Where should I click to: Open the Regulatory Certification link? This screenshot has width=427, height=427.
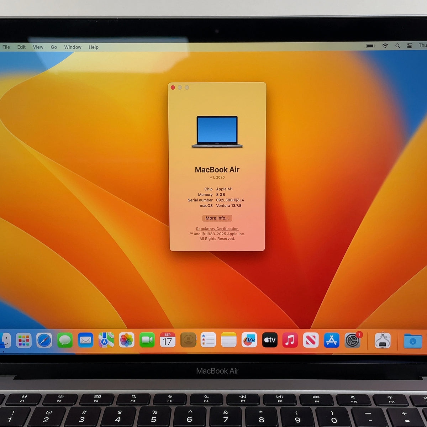click(x=217, y=229)
